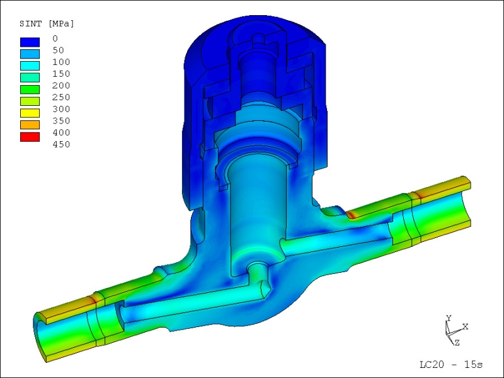This screenshot has height=378, width=504.
Task: Click the Z axis label on triad
Action: (457, 343)
